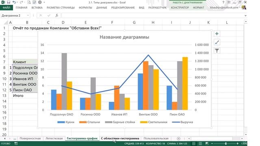Click the horizontal scrollbar right arrow
The image size is (260, 146).
(242, 138)
